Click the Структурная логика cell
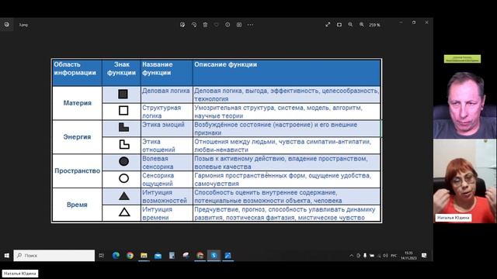The width and height of the screenshot is (497, 279). (166, 112)
